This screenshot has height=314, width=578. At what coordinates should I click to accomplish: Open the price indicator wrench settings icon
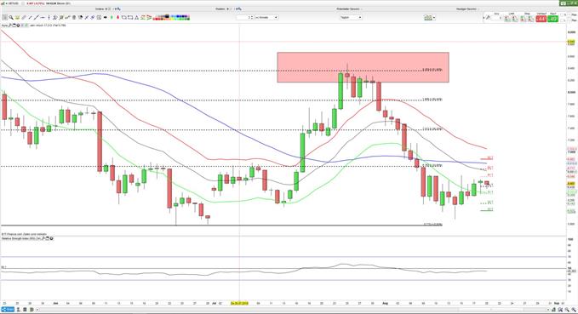10,25
